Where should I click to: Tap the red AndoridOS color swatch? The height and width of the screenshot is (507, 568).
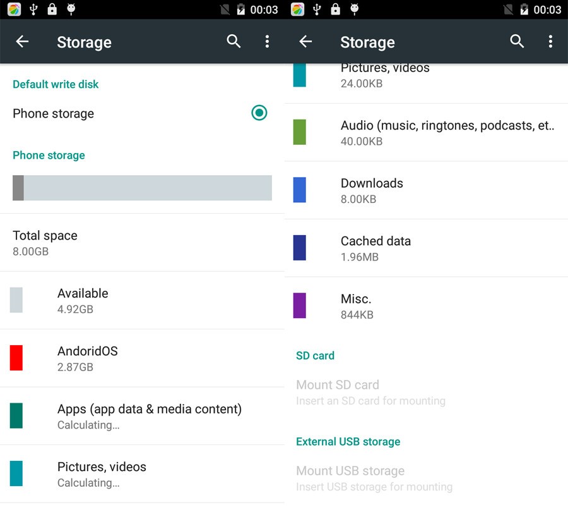(x=16, y=358)
